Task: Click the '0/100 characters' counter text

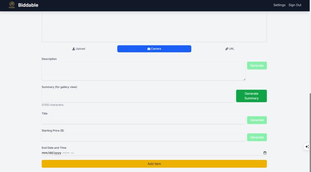Action: [52, 105]
